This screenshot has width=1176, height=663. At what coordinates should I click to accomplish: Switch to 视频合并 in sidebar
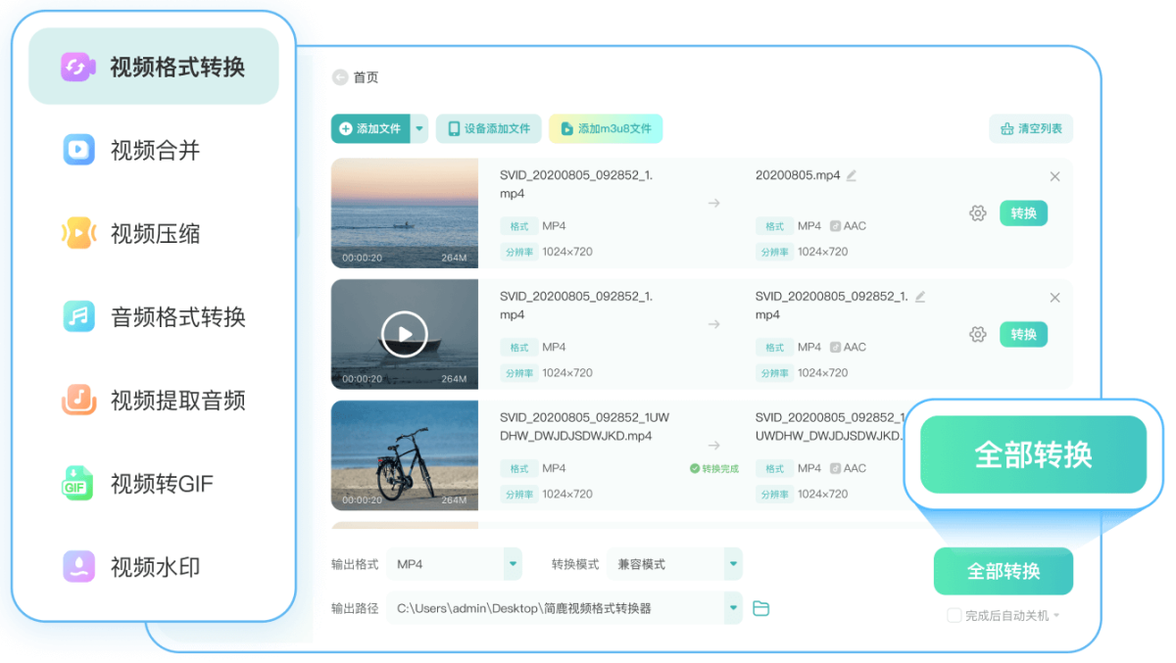[154, 150]
